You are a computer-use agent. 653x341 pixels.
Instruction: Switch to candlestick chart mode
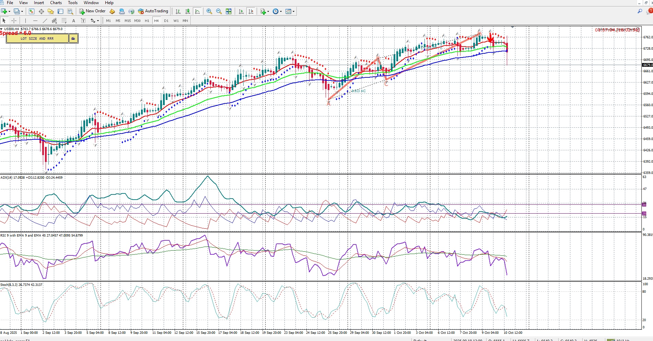pos(187,11)
